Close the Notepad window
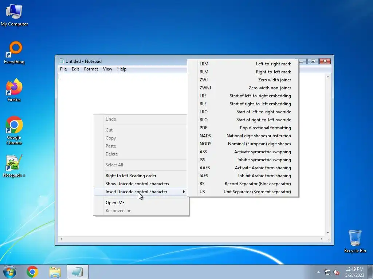 click(325, 61)
